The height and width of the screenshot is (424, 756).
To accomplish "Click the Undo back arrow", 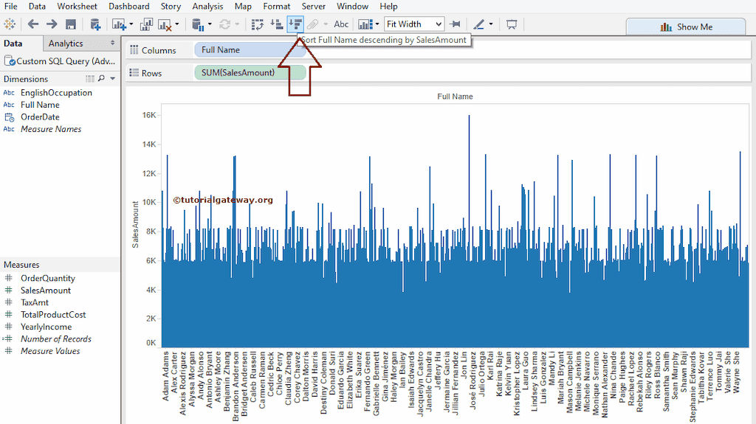I will (33, 24).
